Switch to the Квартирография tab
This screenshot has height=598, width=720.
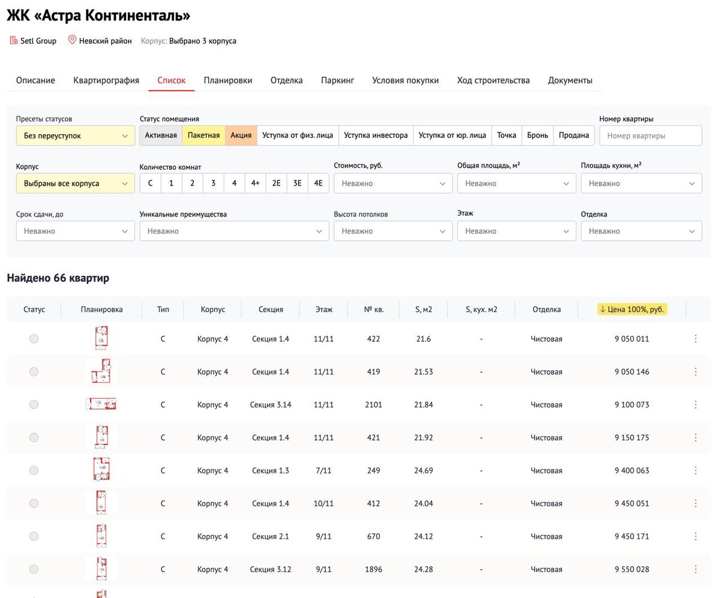pyautogui.click(x=106, y=80)
